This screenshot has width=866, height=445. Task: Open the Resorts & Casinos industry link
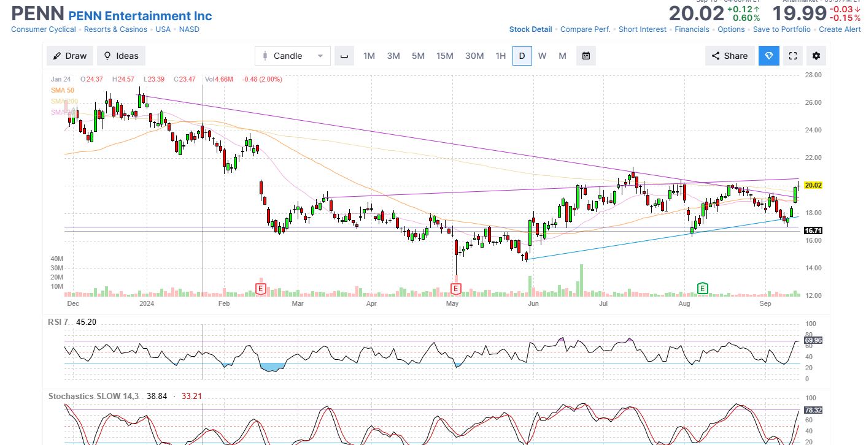(x=115, y=29)
